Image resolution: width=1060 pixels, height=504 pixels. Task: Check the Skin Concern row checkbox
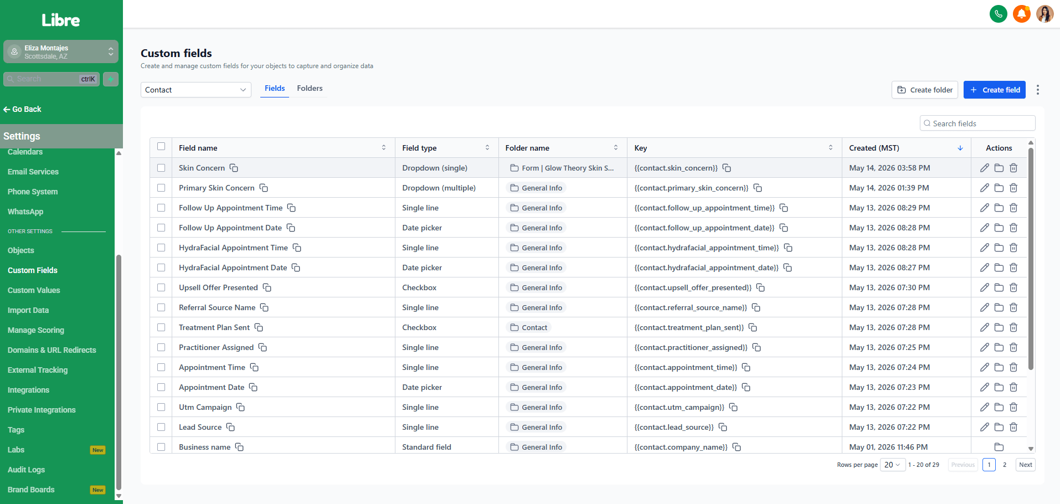click(161, 168)
